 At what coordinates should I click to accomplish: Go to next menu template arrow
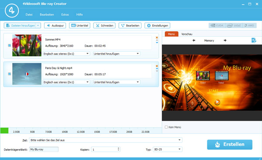click(x=225, y=41)
